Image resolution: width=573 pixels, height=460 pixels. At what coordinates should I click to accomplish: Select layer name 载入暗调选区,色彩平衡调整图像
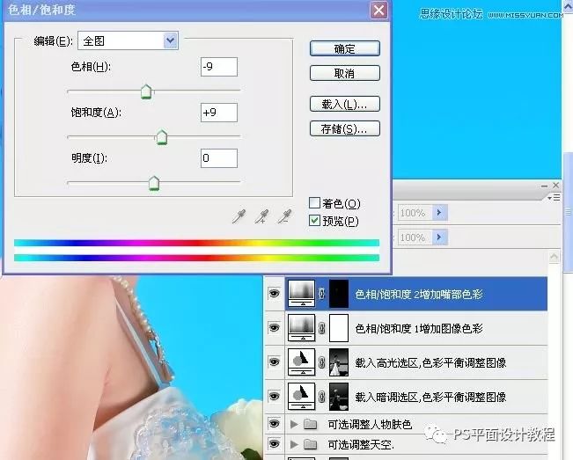tap(430, 397)
